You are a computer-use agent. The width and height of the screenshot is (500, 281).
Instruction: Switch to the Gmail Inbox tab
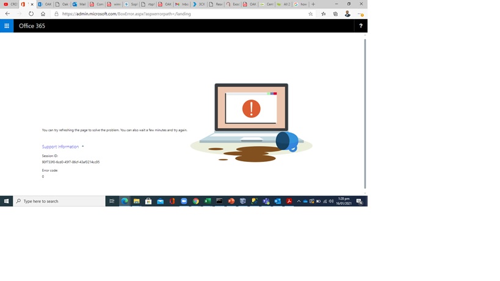coord(182,4)
